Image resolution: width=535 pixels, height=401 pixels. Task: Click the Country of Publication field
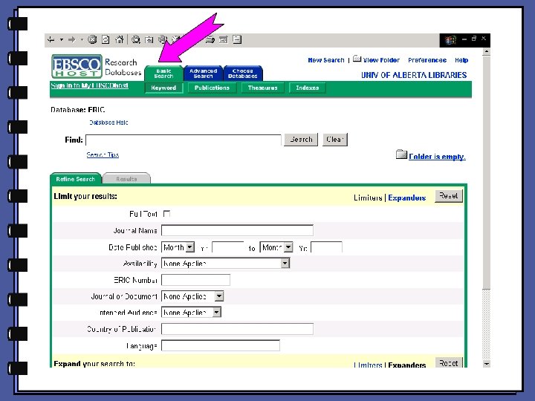tap(237, 329)
